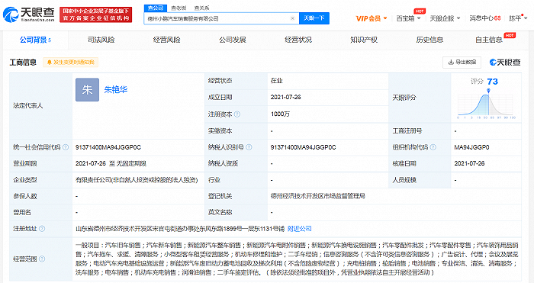Switch to the 司法风险 tab
The image size is (534, 283).
tap(101, 40)
